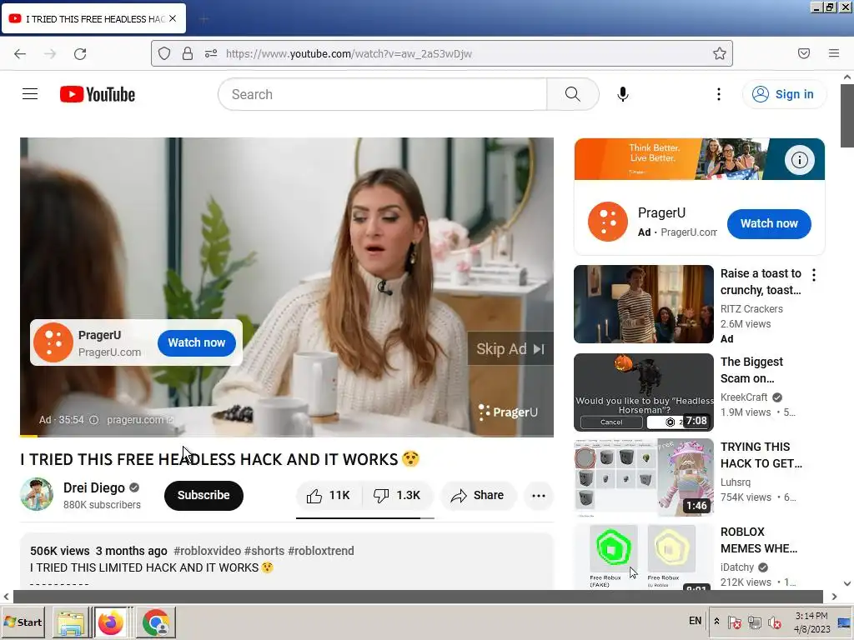Image resolution: width=854 pixels, height=640 pixels.
Task: Open YouTube guide hamburger menu
Action: pos(30,94)
